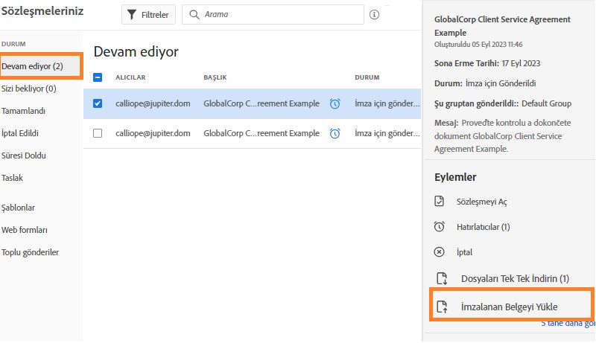Open the Tamamlandı status list
The width and height of the screenshot is (596, 343).
click(24, 111)
